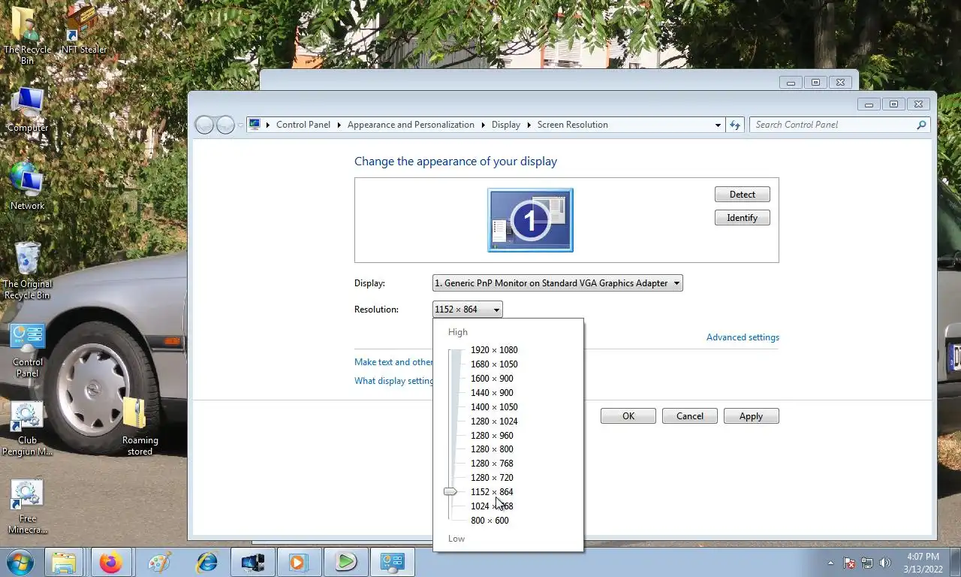Click the Back navigation arrow button
Screen dimensions: 961x577
[x=204, y=125]
